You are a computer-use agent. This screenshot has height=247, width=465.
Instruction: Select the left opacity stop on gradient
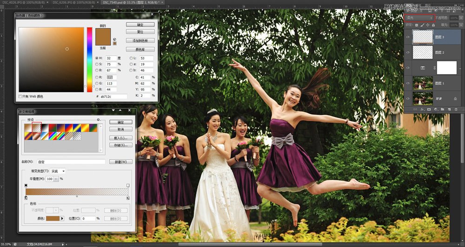coord(26,186)
